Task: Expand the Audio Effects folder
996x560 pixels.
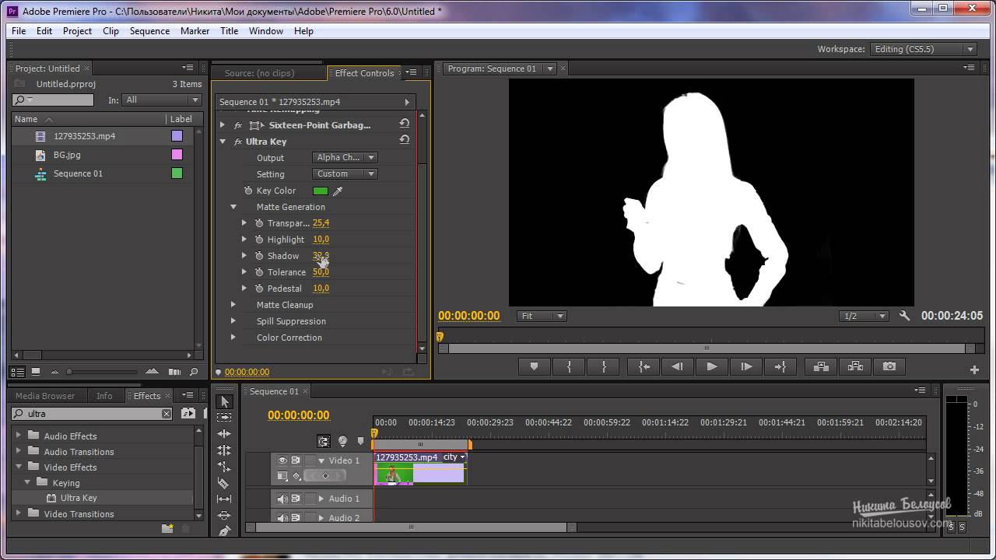Action: pyautogui.click(x=19, y=436)
